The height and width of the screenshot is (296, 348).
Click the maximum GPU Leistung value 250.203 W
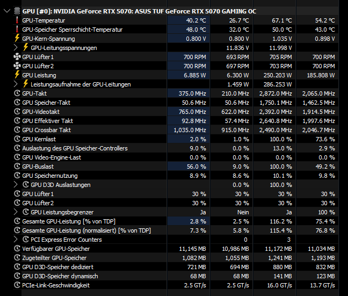click(278, 75)
